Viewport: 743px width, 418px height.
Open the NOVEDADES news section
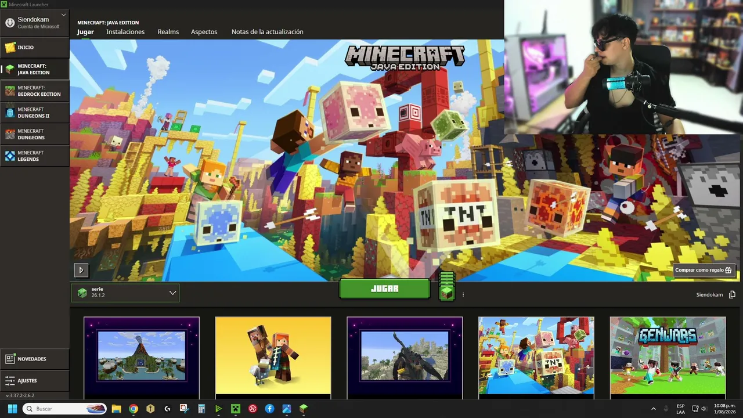(34, 359)
